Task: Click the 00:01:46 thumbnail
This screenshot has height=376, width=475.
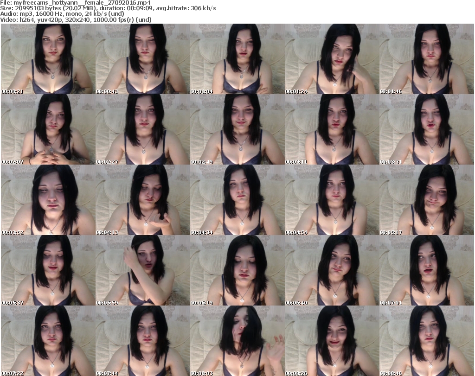Action: (x=426, y=59)
